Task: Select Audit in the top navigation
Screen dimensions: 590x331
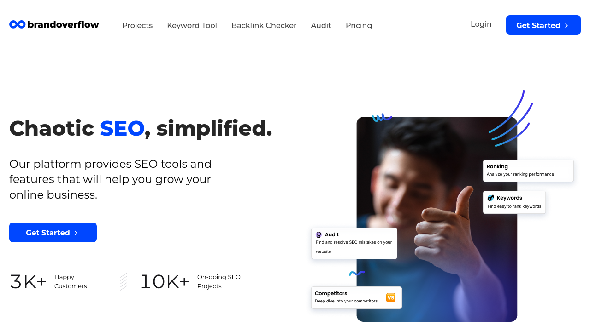Action: 321,25
